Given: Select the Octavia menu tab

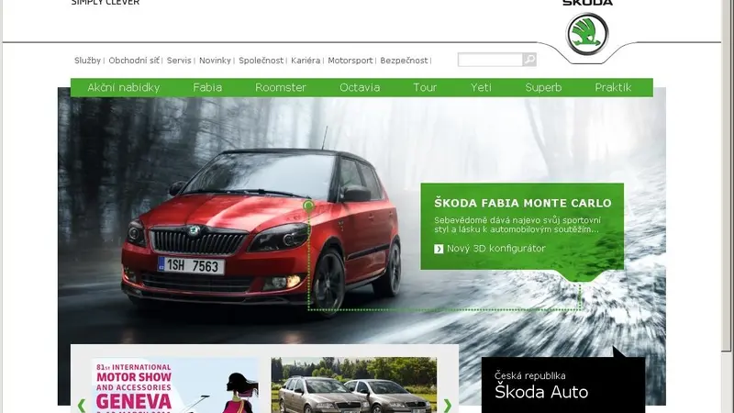Looking at the screenshot, I should pos(360,87).
